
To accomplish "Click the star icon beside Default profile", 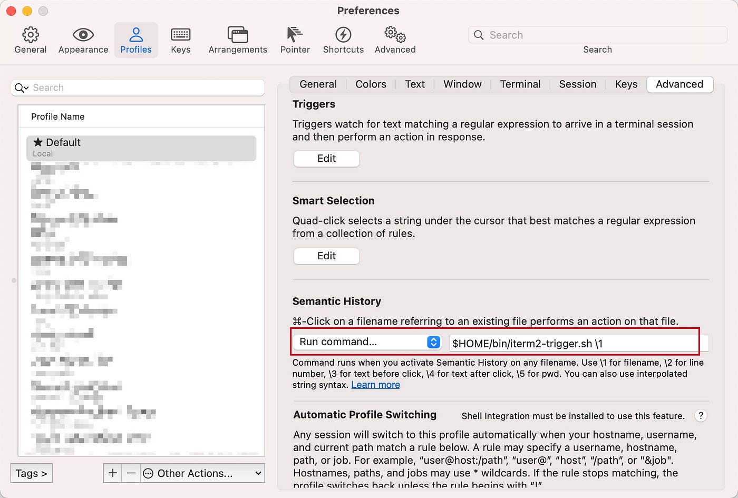I will 38,142.
